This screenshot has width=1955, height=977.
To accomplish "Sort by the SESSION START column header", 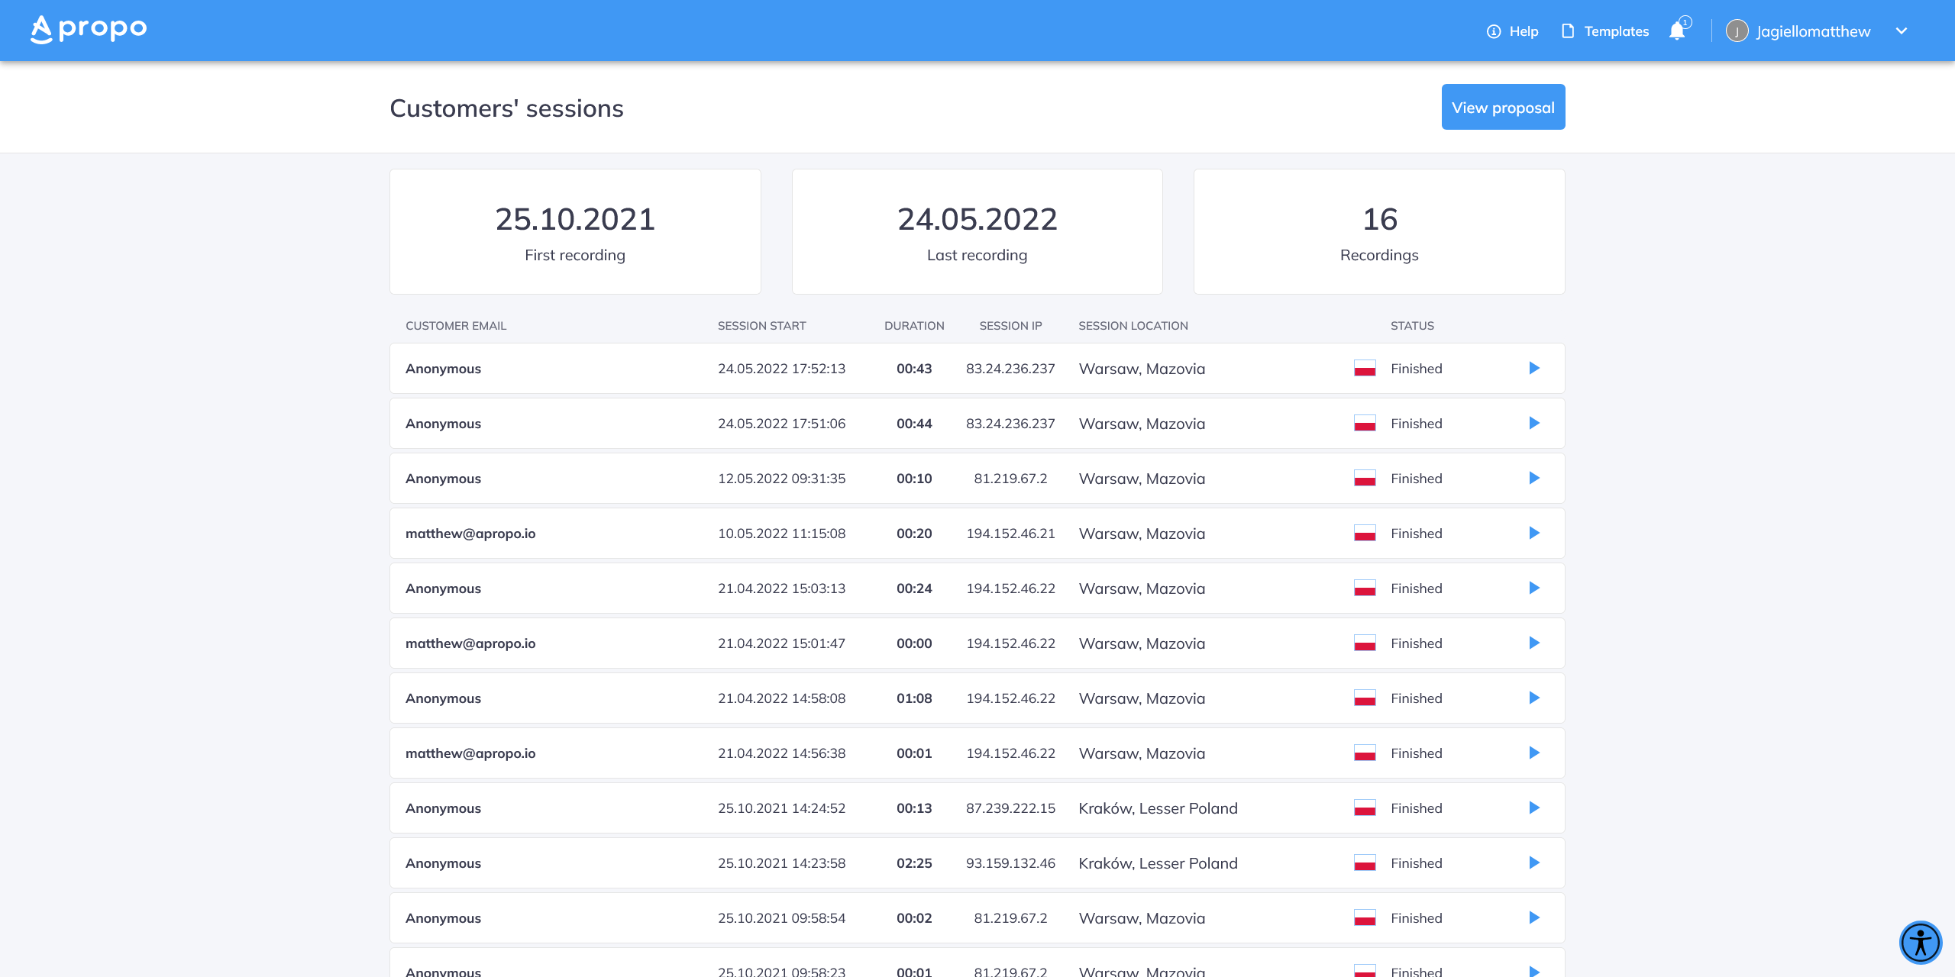I will [x=761, y=325].
